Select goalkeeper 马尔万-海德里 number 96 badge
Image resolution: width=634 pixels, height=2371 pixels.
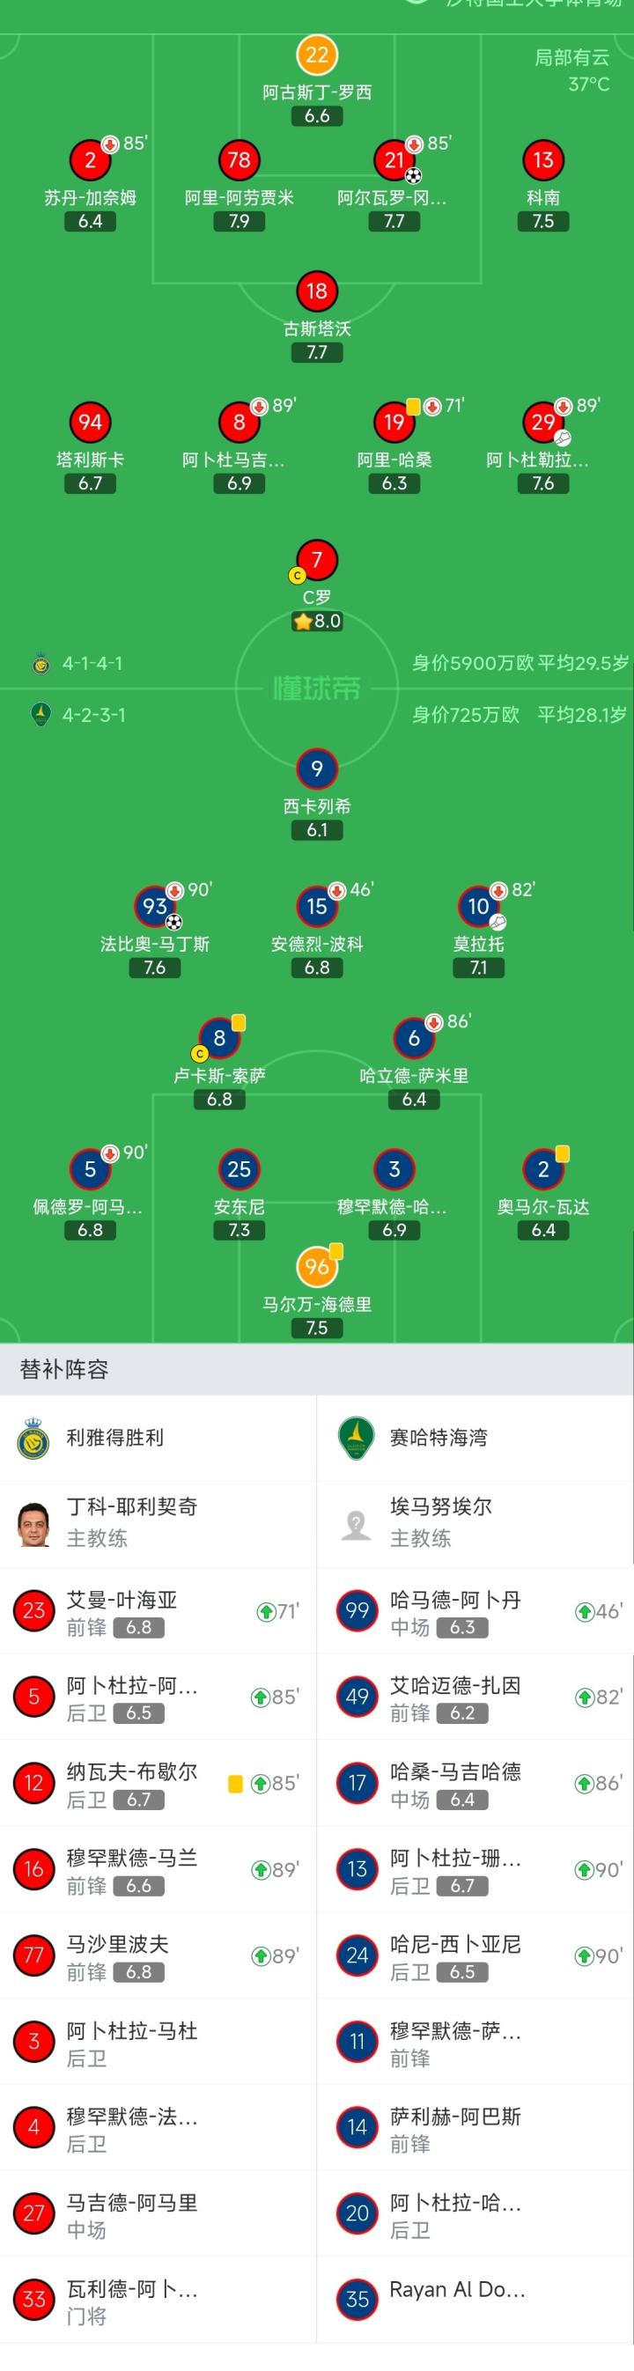click(316, 1268)
